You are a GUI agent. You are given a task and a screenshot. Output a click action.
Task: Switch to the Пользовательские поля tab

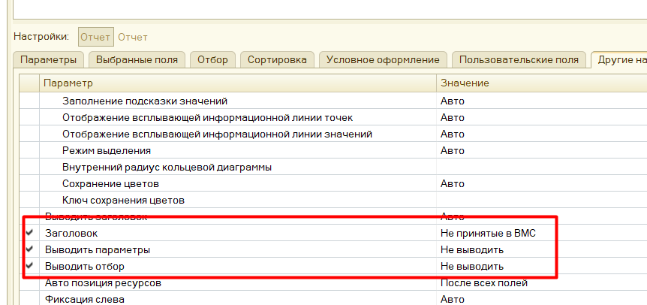pos(519,59)
